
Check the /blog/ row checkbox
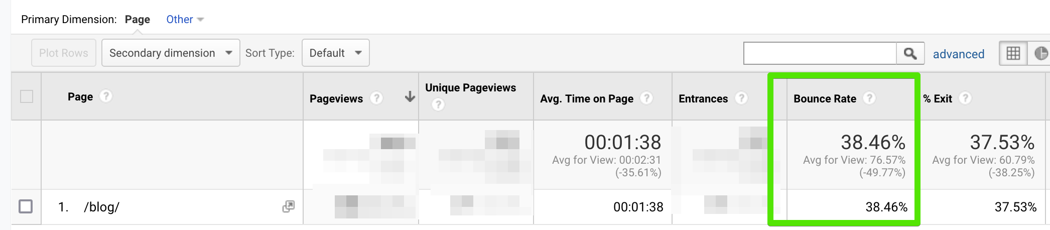[x=26, y=206]
